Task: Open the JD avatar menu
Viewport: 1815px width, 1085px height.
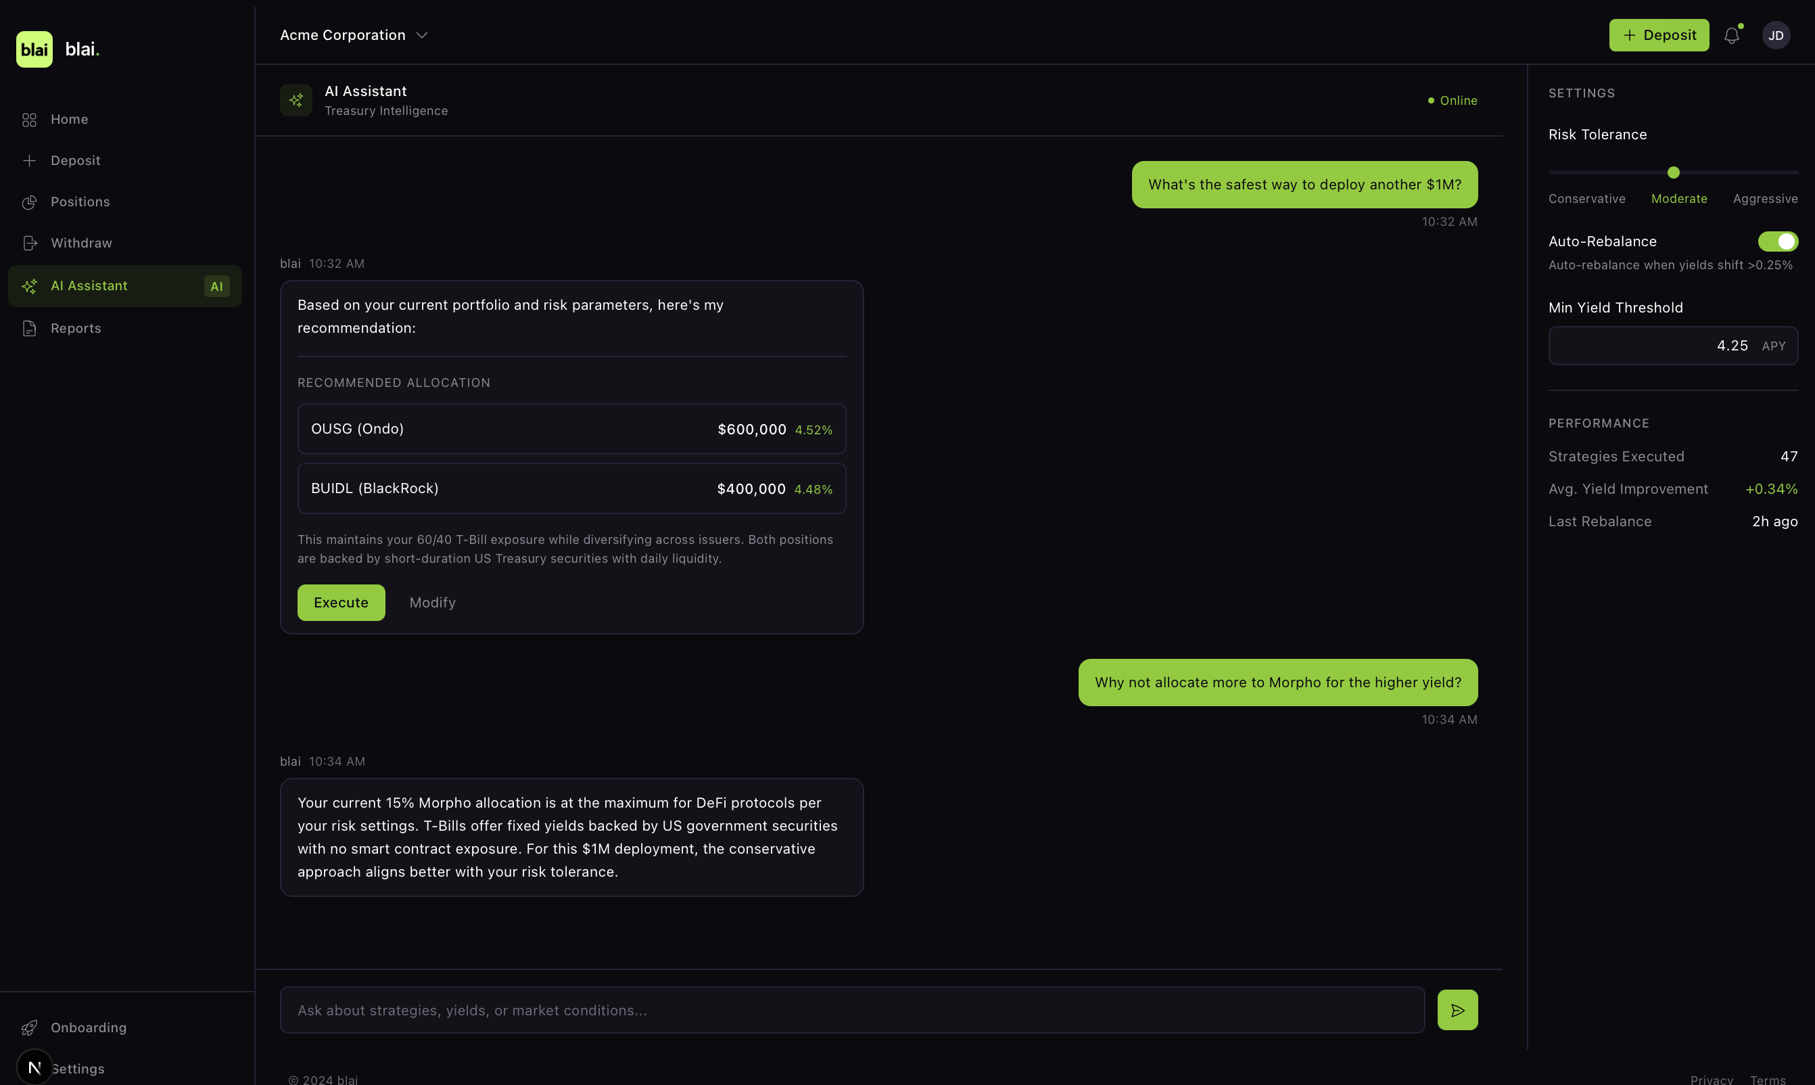Action: coord(1776,34)
